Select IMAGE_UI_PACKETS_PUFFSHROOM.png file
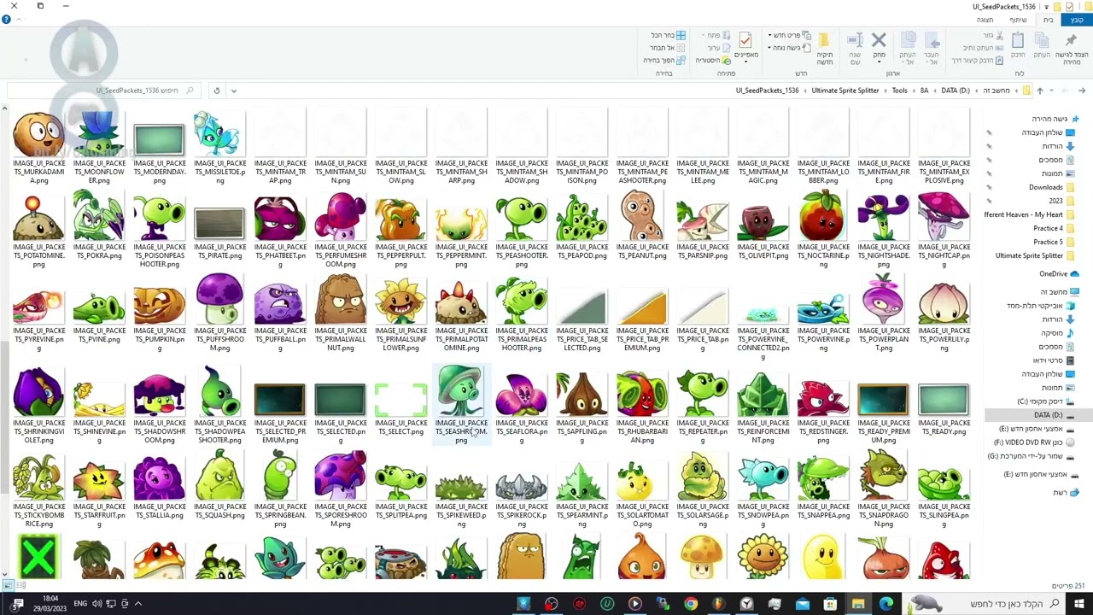1093x615 pixels. (219, 314)
